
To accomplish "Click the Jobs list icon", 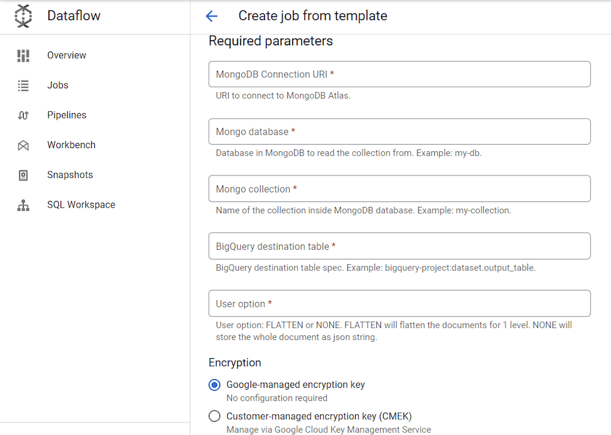I will [x=23, y=85].
